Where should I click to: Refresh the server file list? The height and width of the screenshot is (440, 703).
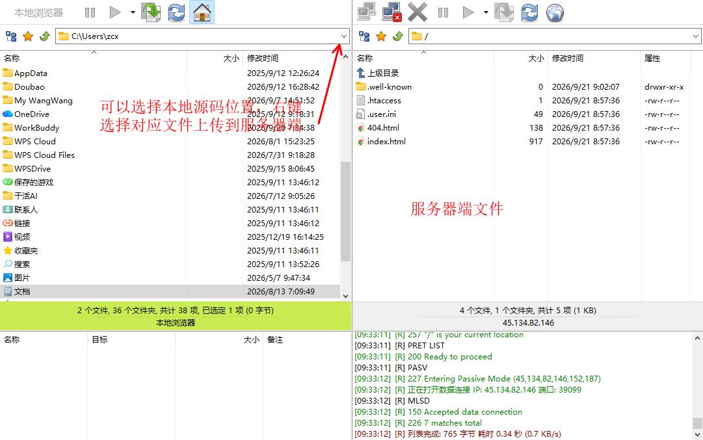[x=529, y=12]
